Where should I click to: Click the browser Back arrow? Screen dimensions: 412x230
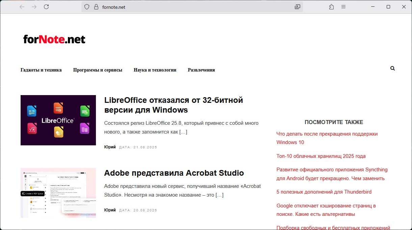coord(22,7)
